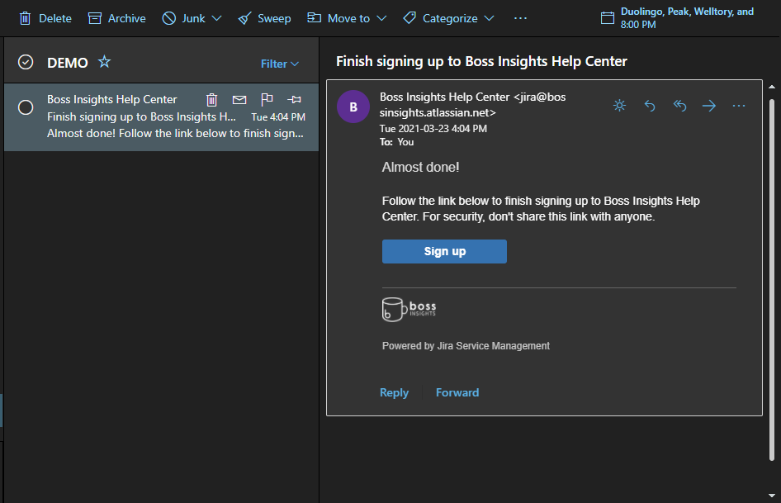This screenshot has width=781, height=503.
Task: Open the Move to menu
Action: [x=347, y=18]
